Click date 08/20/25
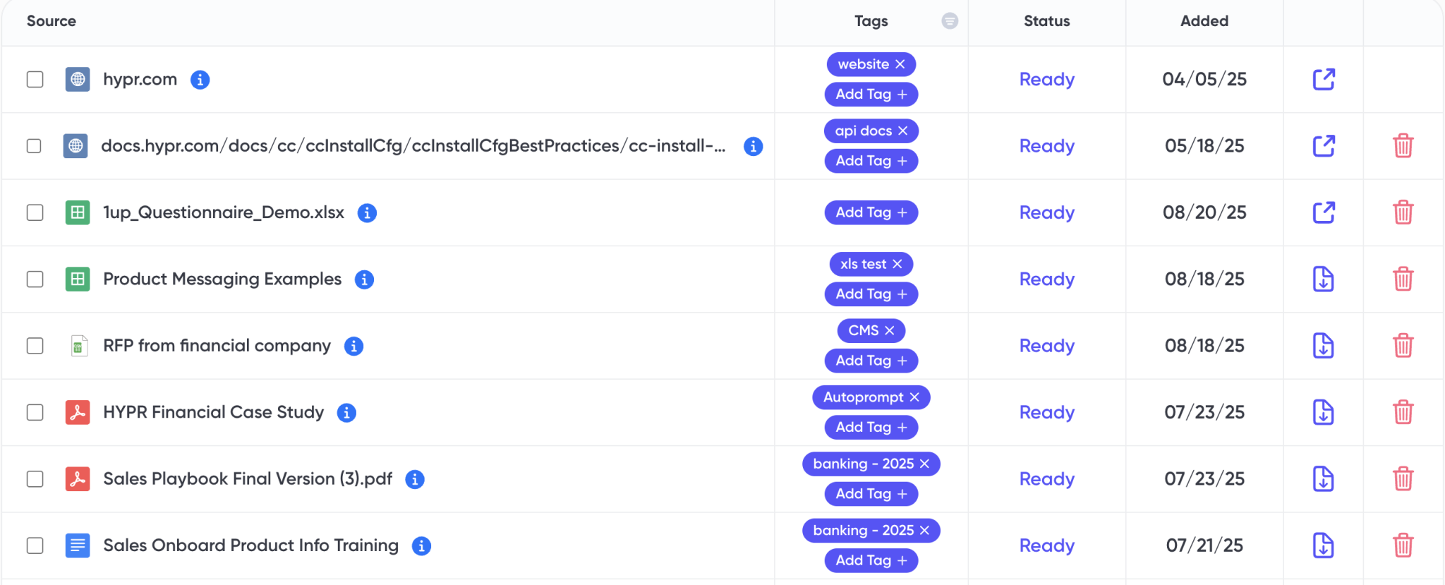 (x=1204, y=212)
